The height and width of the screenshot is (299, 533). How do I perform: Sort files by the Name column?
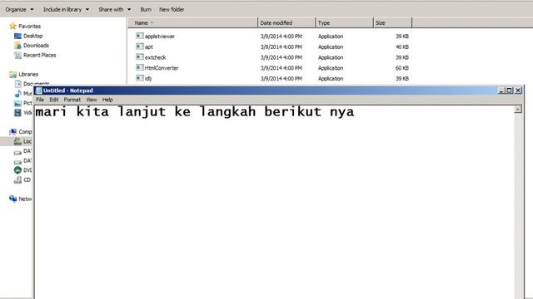[193, 22]
